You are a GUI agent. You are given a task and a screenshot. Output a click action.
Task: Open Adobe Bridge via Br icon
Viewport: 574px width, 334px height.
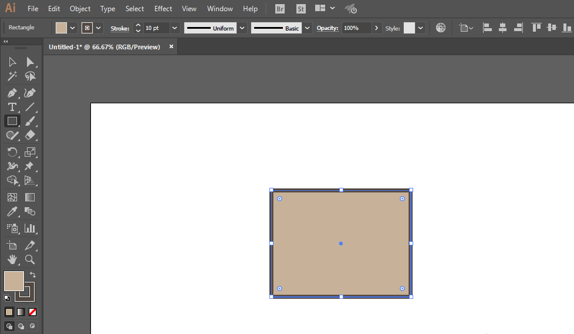click(280, 9)
